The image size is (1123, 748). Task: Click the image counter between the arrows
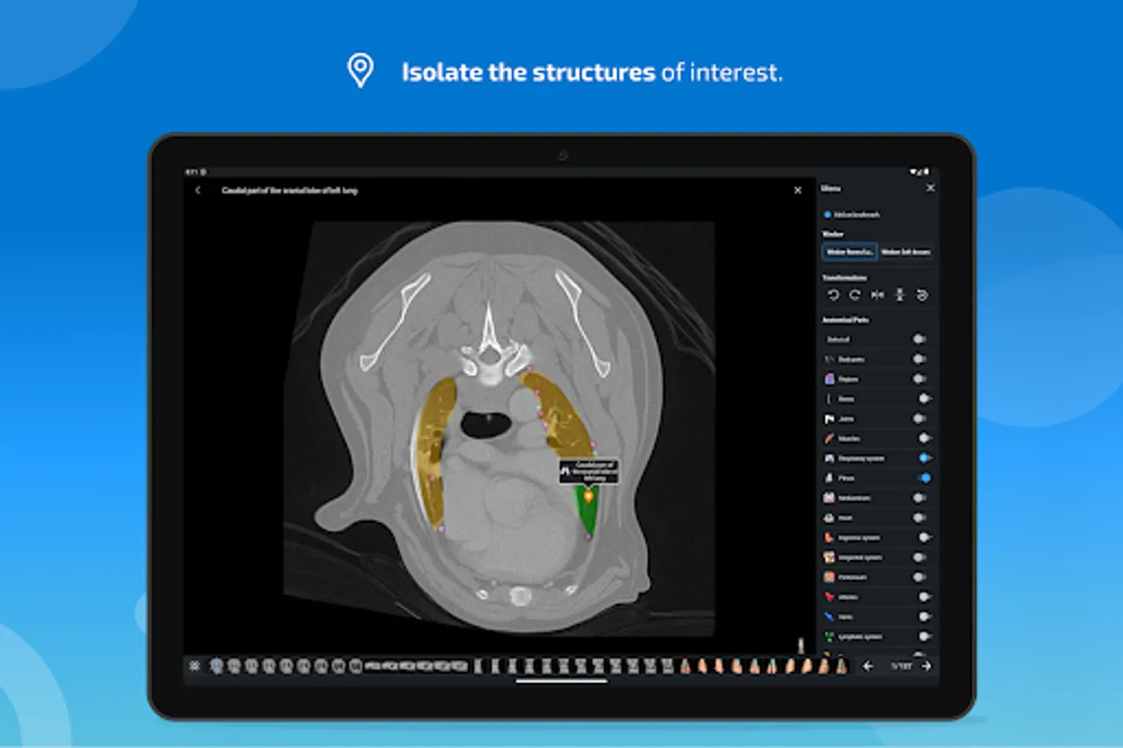[x=901, y=667]
